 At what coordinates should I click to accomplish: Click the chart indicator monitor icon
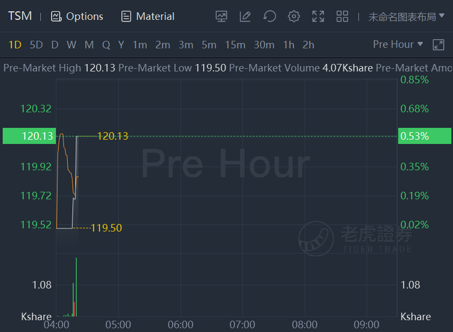tap(221, 17)
